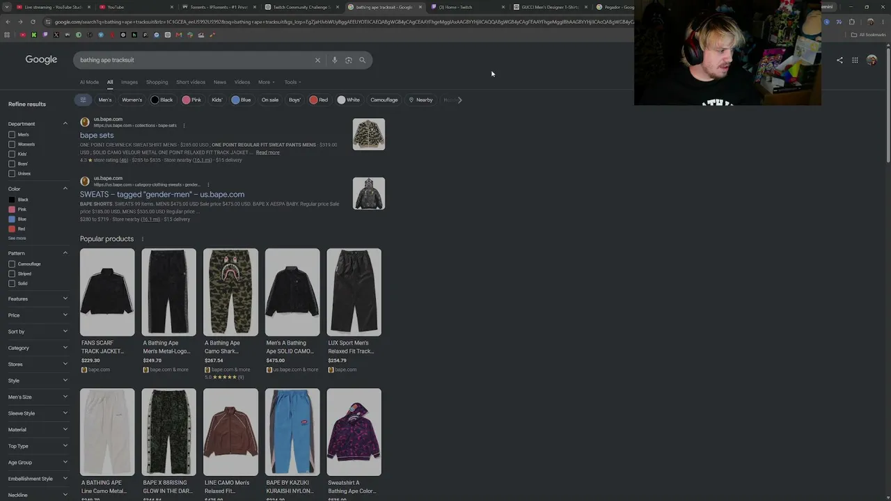Open the X (Twitter) bookmark icon
891x501 pixels.
point(56,35)
